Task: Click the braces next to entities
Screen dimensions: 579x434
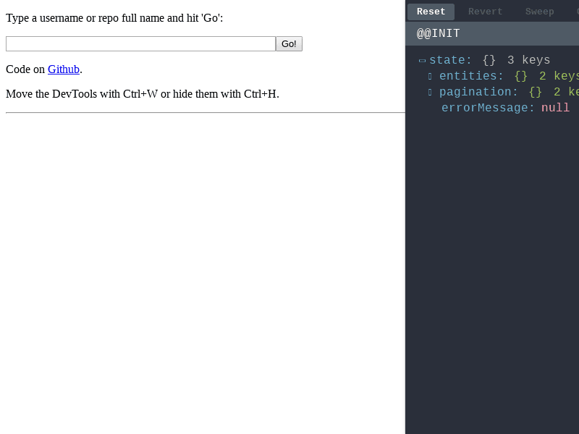Action: tap(520, 76)
